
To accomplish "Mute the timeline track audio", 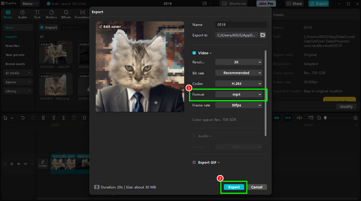I will (26, 164).
